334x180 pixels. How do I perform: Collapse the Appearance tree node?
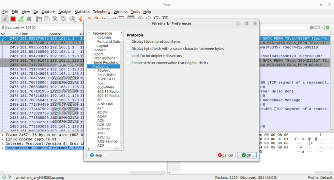click(x=89, y=33)
